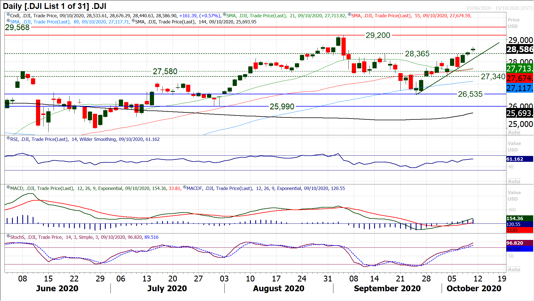Viewport: 534px width, 301px height.
Task: Click the MACDF histogram legend icon
Action: (185, 187)
